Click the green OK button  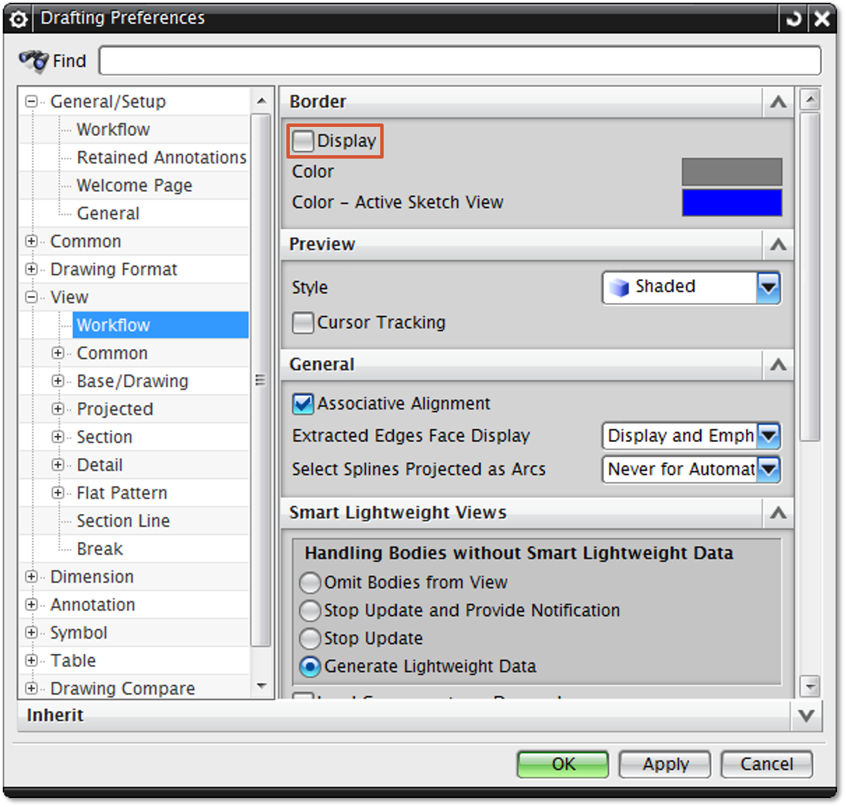click(562, 764)
